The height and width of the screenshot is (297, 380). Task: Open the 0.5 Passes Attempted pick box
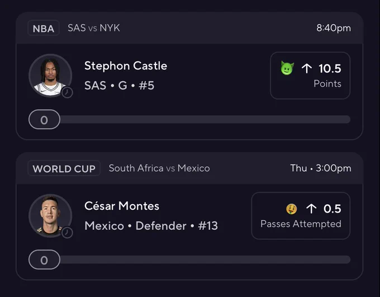[301, 216]
